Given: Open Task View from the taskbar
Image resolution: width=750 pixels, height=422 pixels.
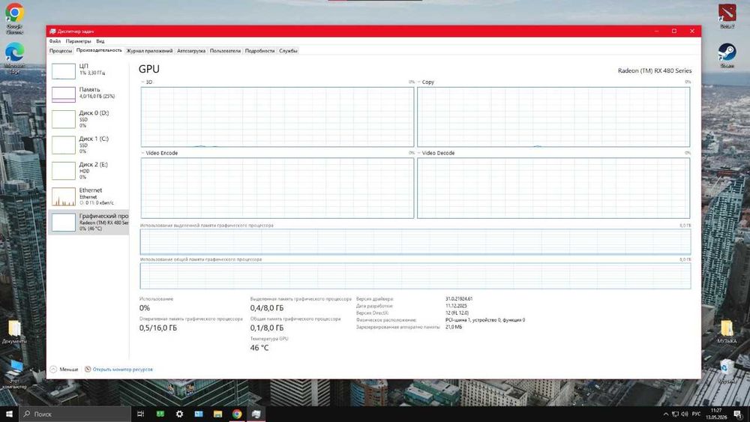Looking at the screenshot, I should click(141, 414).
